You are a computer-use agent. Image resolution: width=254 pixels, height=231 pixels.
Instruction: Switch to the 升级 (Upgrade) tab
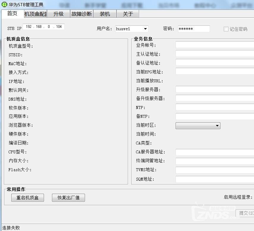59,14
